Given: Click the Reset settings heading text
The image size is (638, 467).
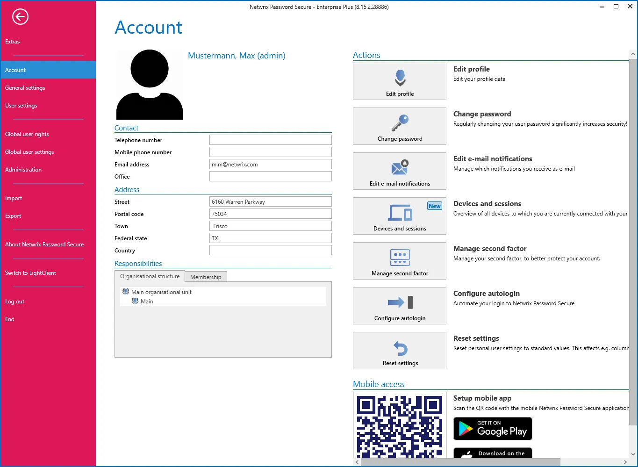Looking at the screenshot, I should (x=476, y=338).
